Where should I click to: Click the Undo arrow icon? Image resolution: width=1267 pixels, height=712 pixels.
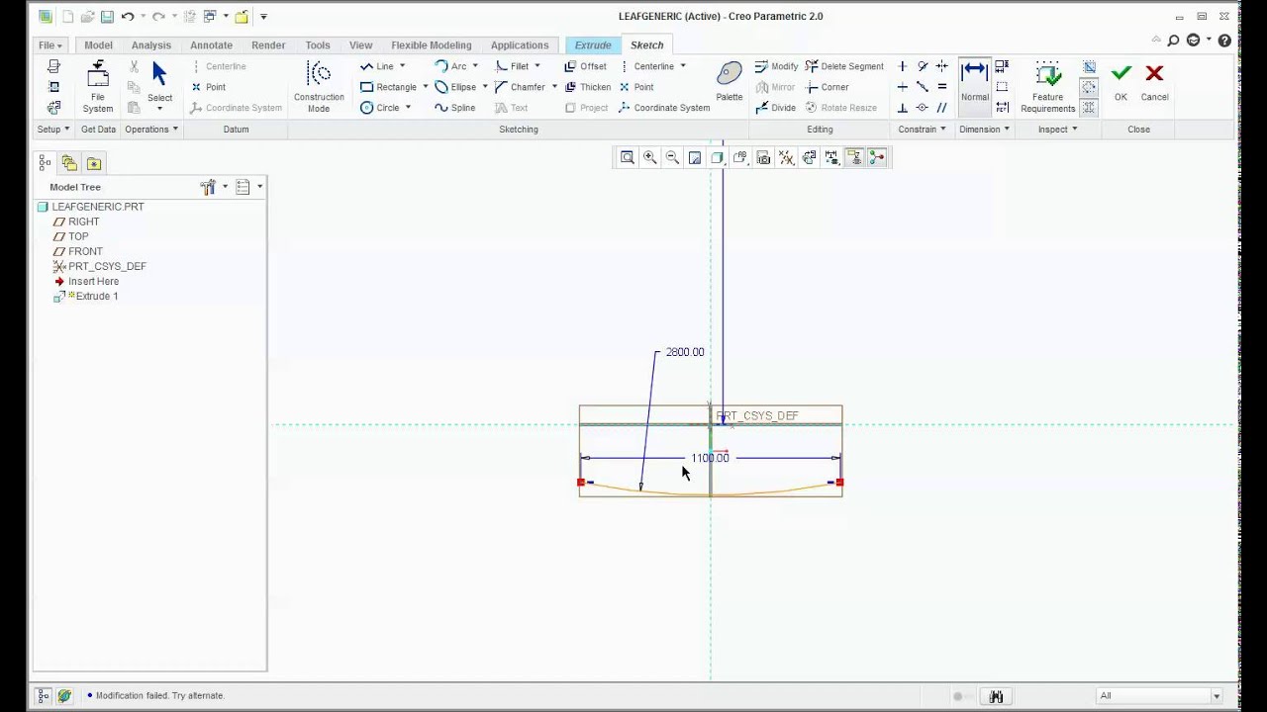(x=127, y=17)
